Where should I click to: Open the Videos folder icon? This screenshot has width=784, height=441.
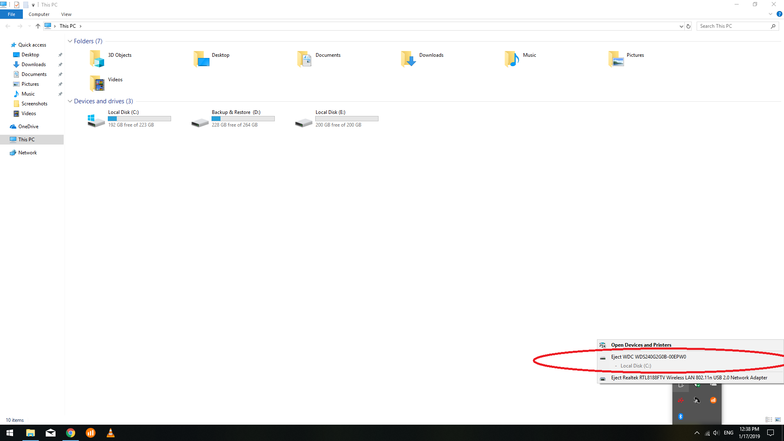click(x=97, y=83)
